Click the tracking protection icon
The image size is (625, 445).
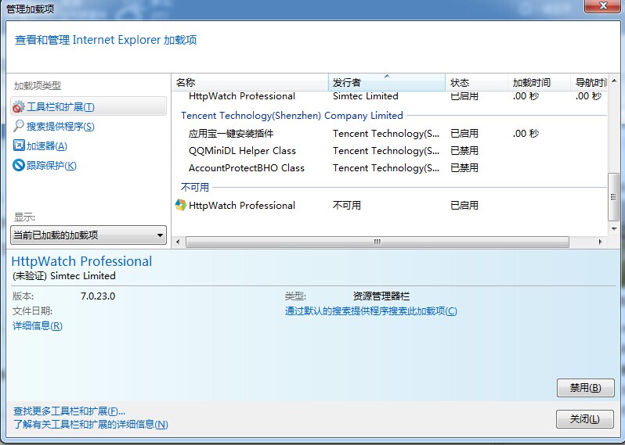(x=19, y=166)
